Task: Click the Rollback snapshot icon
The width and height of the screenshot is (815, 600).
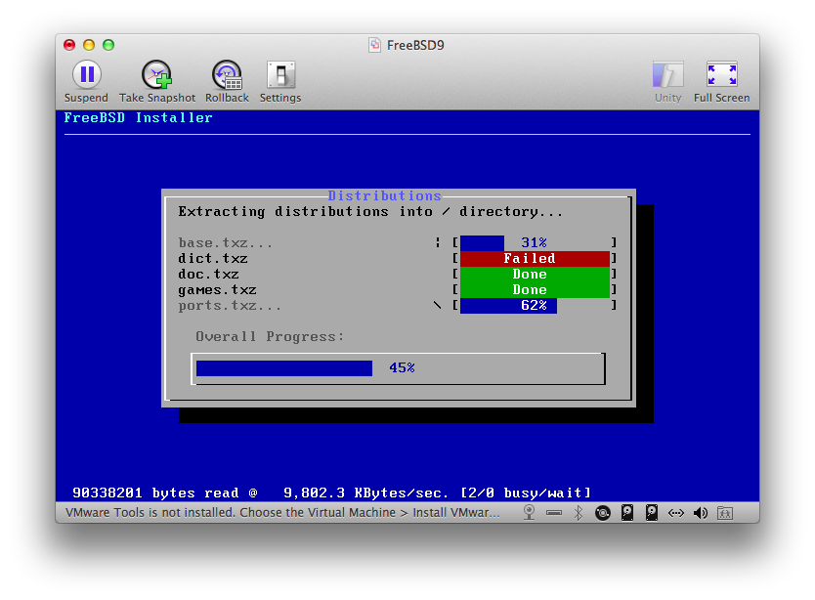Action: (x=227, y=75)
